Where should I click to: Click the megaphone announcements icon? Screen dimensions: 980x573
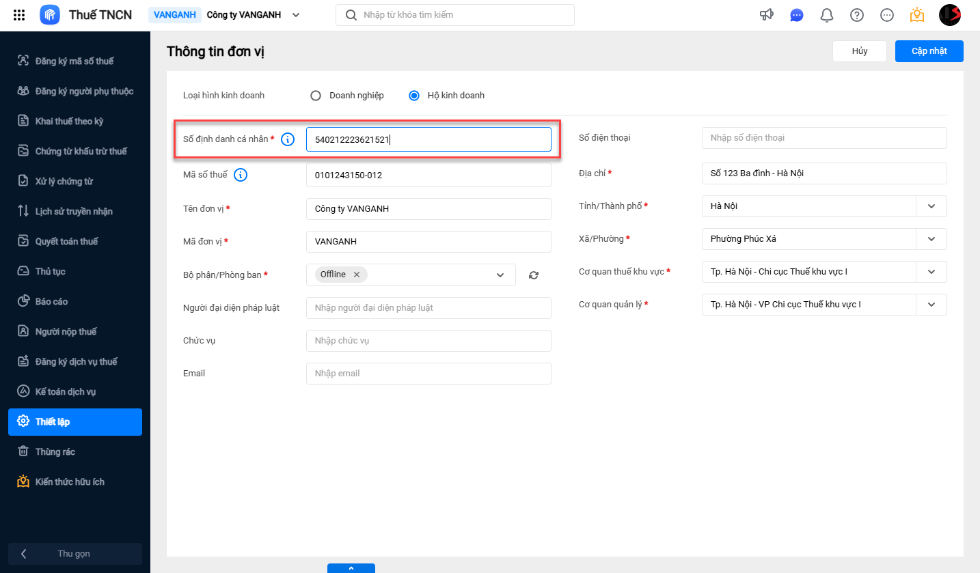tap(766, 15)
